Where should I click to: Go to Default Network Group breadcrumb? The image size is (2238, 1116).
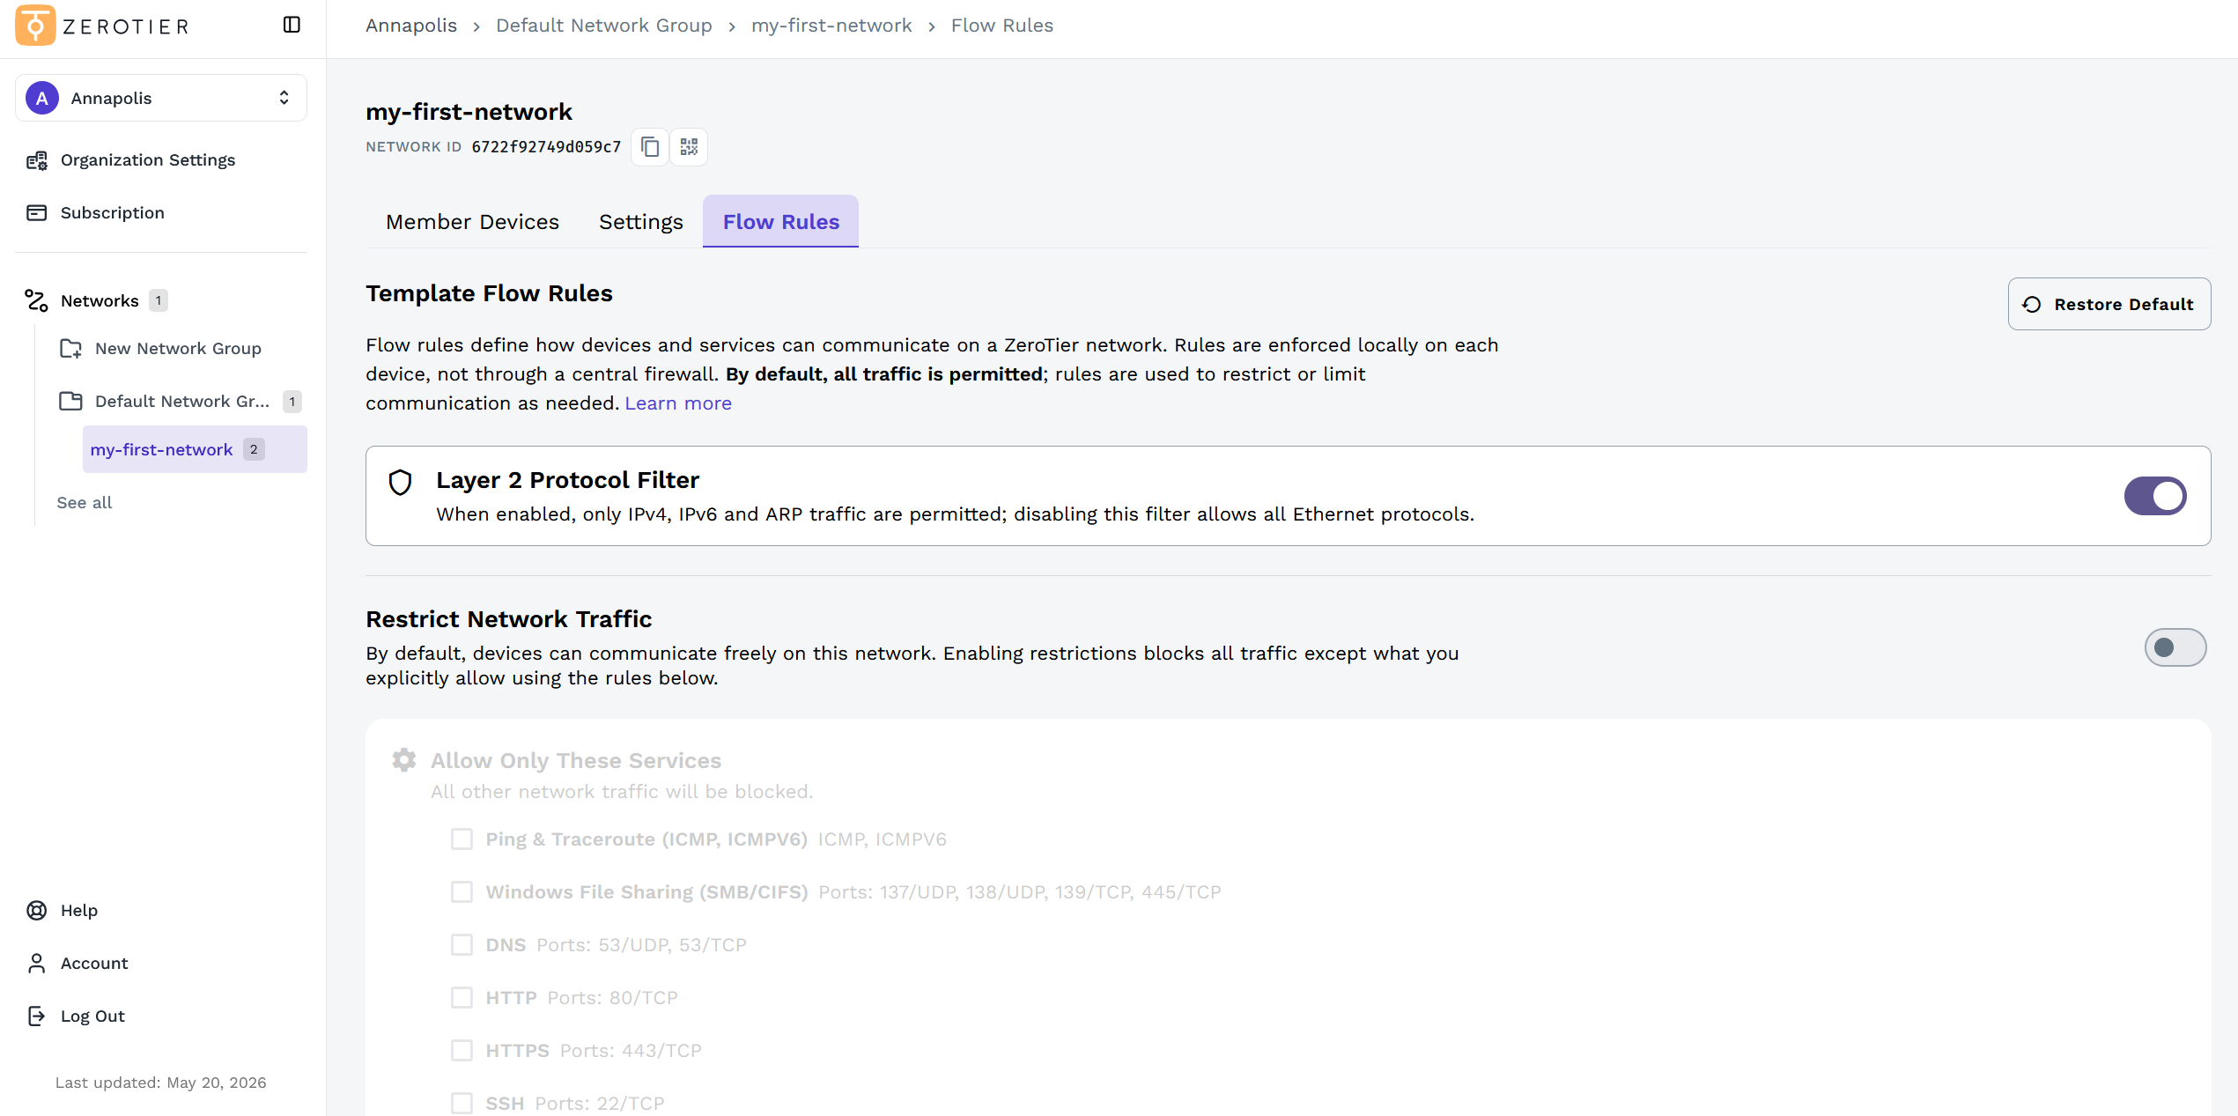click(x=604, y=26)
